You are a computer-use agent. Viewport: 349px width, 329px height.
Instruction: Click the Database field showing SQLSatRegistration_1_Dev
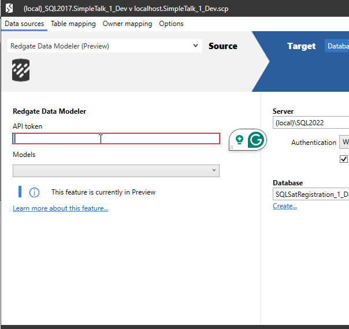pos(311,195)
